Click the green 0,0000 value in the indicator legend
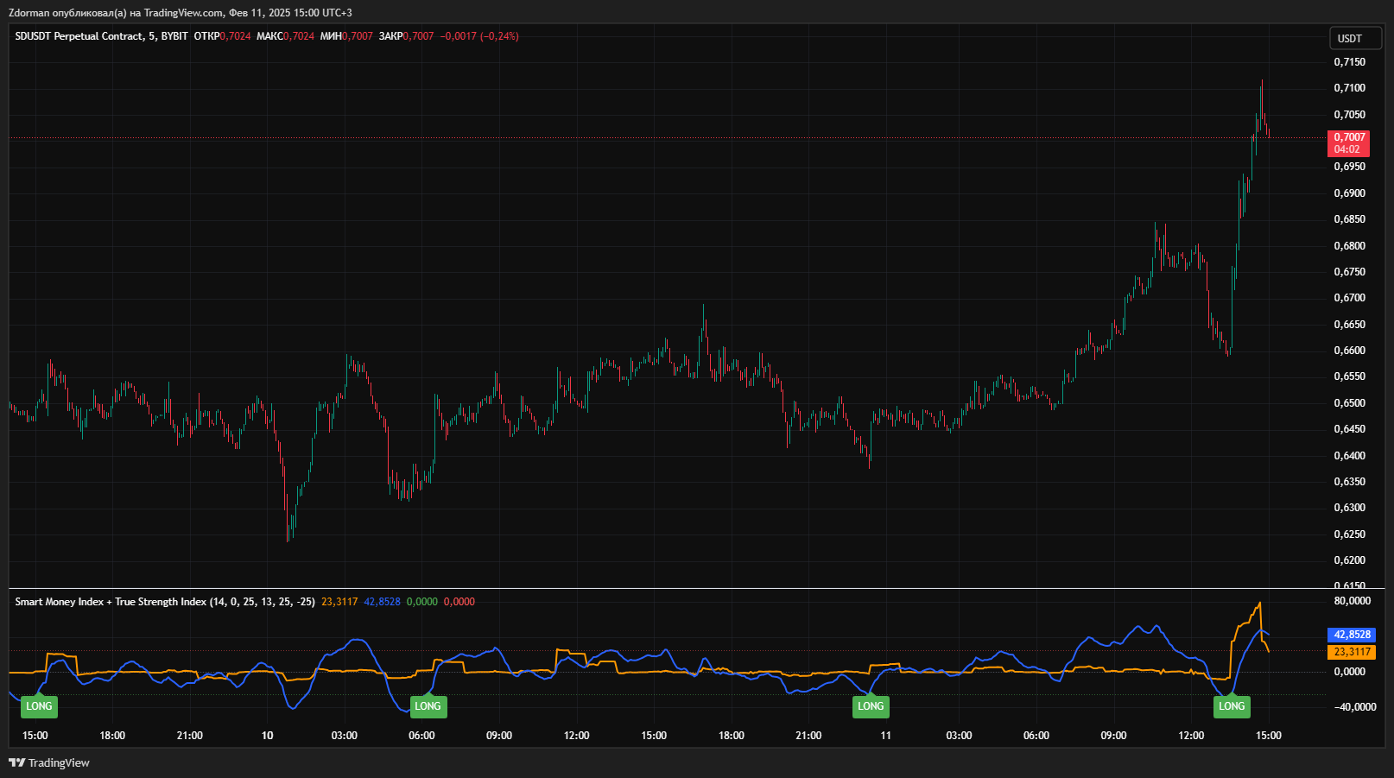The image size is (1394, 778). pos(422,602)
